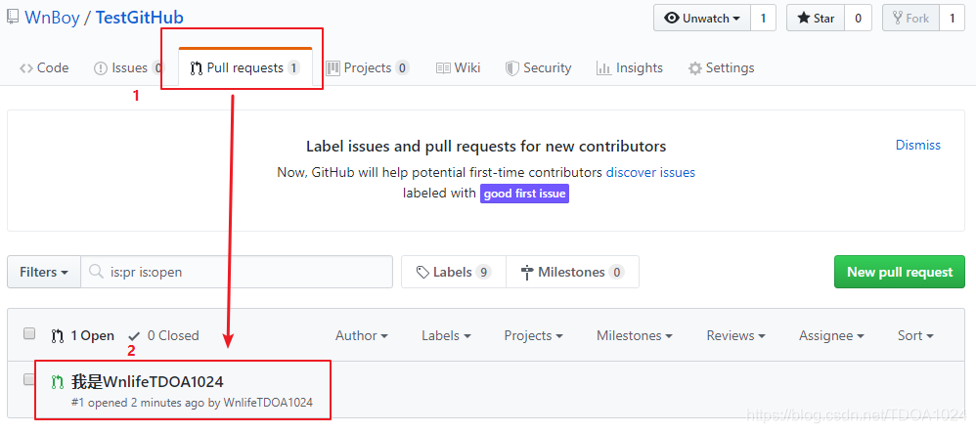Expand the Assignee filter dropdown
The image size is (976, 433).
tap(831, 336)
